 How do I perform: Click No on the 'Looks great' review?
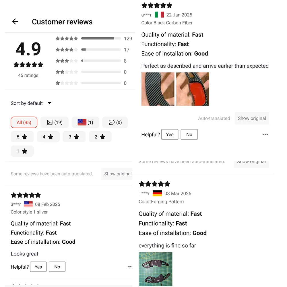click(x=57, y=267)
